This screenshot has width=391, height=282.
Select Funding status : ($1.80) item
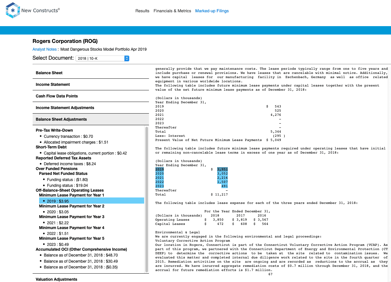67,180
